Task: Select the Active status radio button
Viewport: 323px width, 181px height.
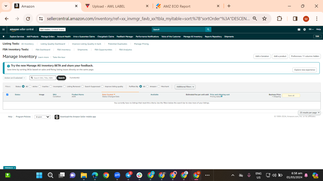Action: (x=30, y=86)
